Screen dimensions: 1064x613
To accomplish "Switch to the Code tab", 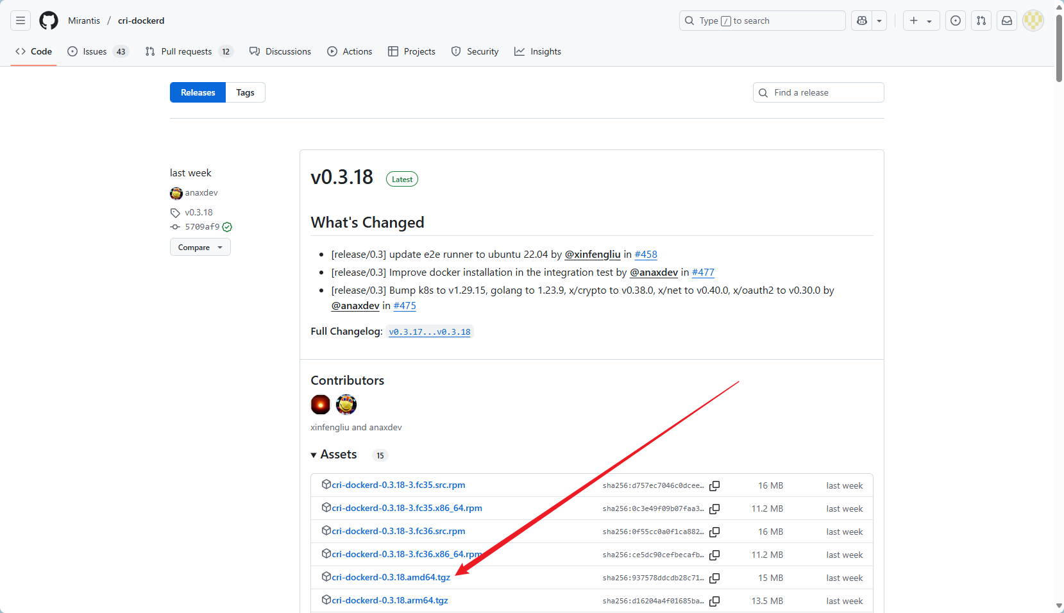I will [x=34, y=51].
